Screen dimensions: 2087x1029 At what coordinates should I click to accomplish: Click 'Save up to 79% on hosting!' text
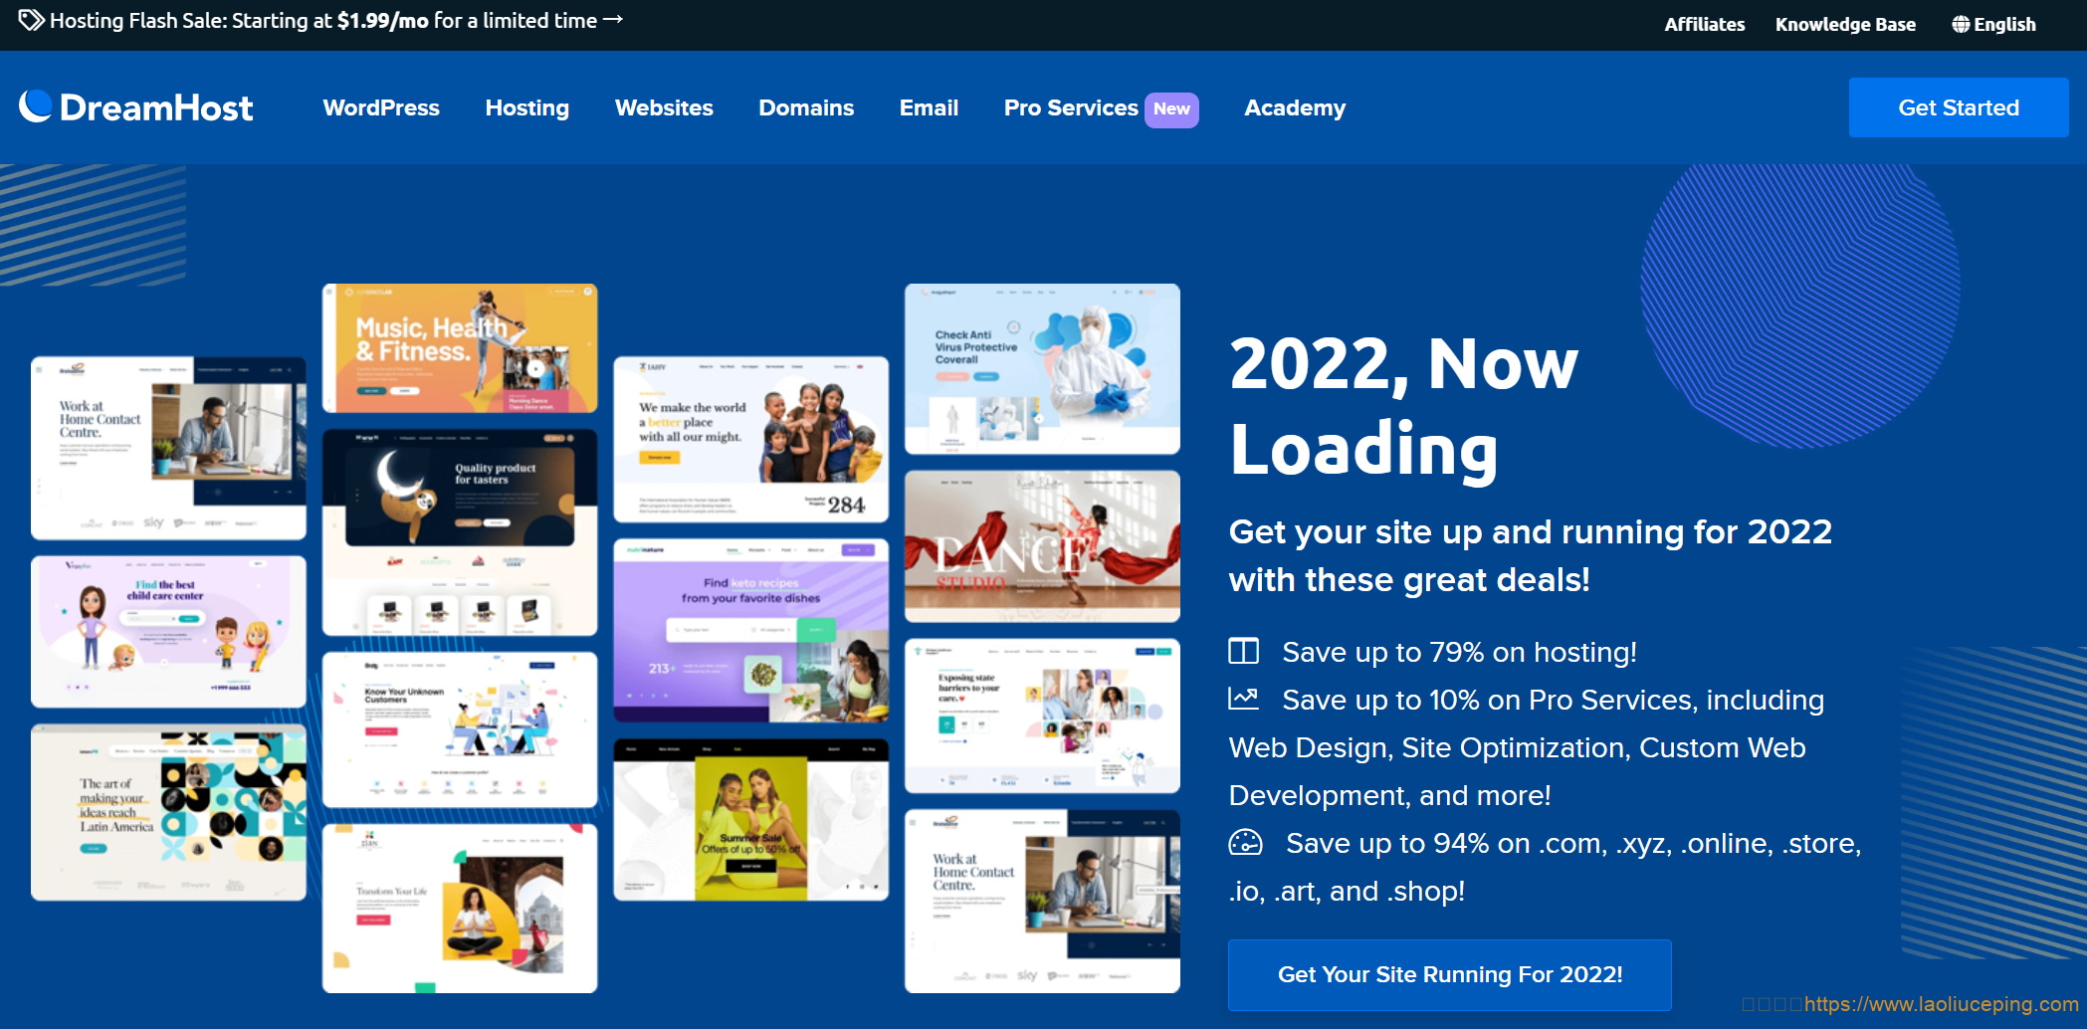click(x=1459, y=652)
